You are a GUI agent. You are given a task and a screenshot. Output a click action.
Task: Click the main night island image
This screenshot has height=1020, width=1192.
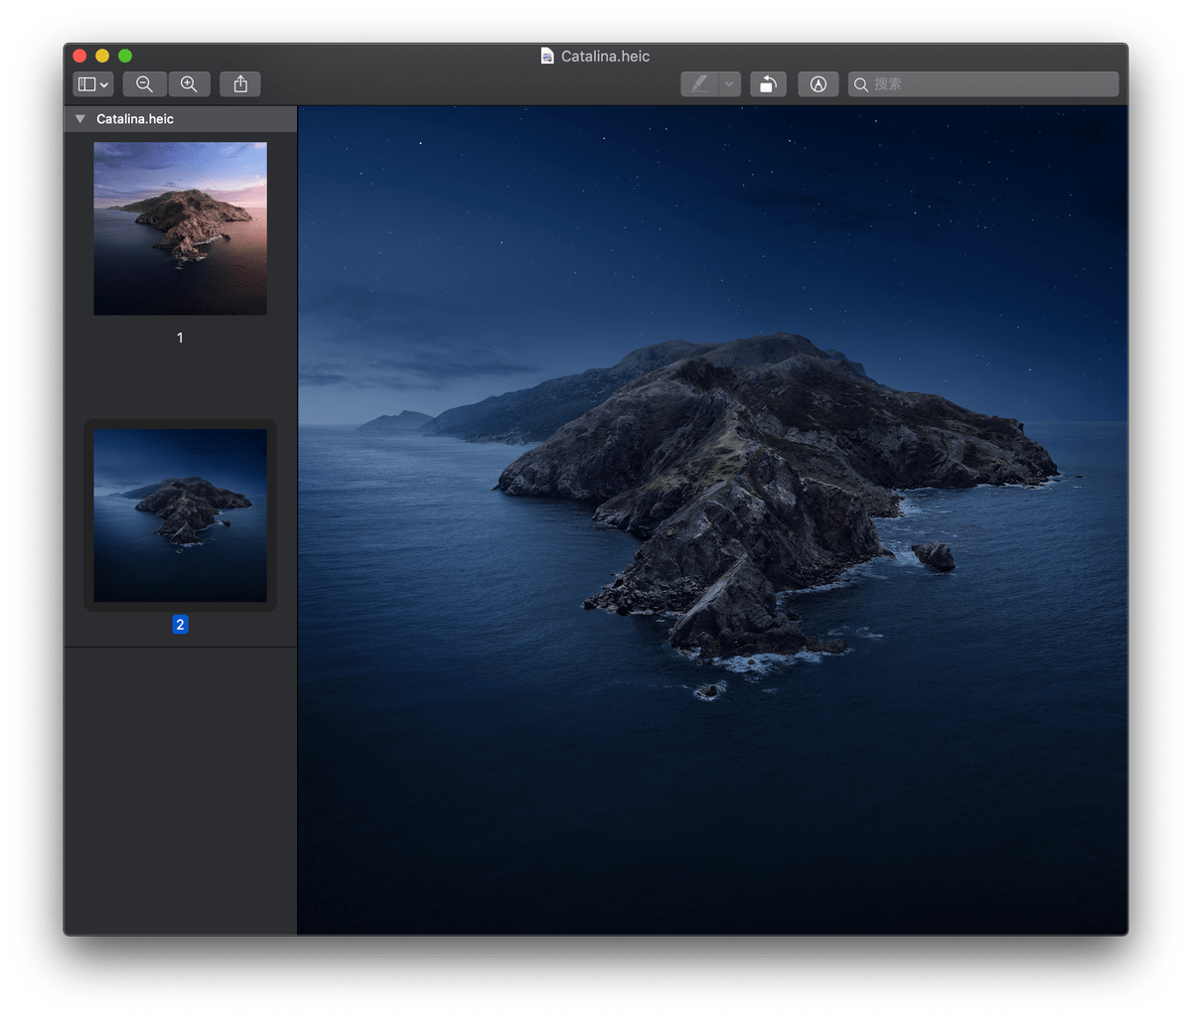click(x=712, y=519)
